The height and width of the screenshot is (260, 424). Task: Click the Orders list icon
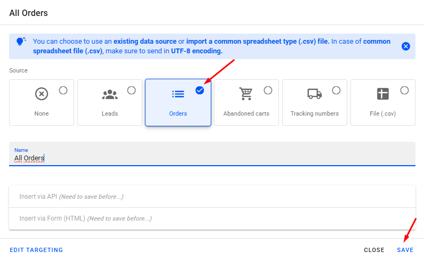tap(178, 94)
